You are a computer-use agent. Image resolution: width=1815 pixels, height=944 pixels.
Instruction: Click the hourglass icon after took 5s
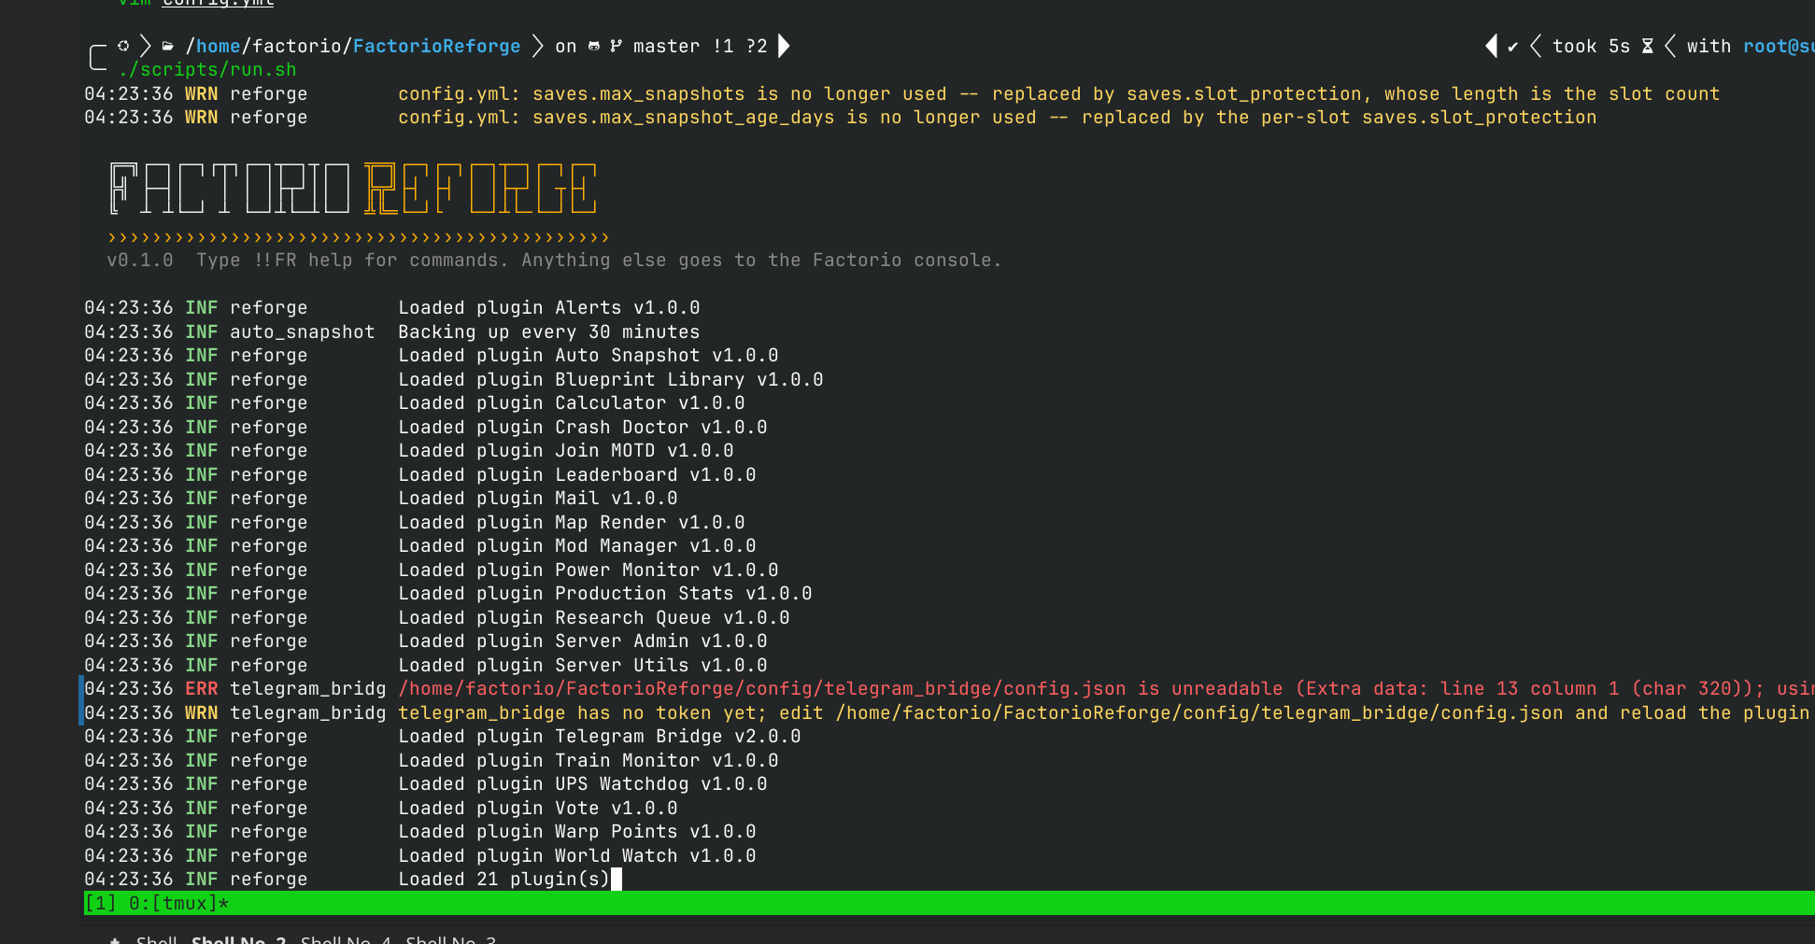point(1648,47)
